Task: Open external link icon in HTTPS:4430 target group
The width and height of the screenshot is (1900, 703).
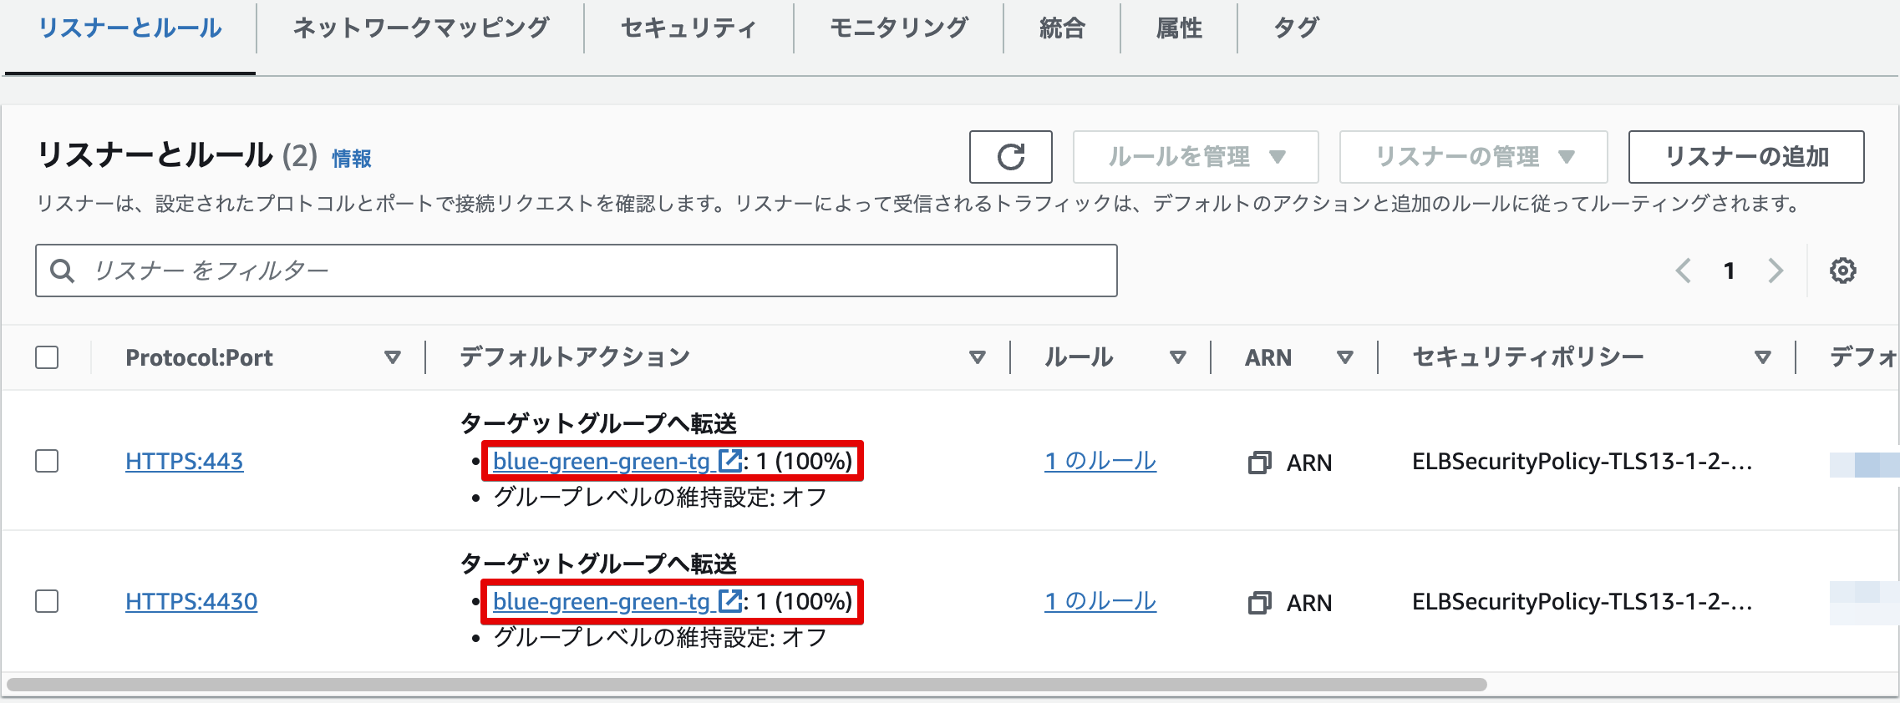Action: click(x=730, y=601)
